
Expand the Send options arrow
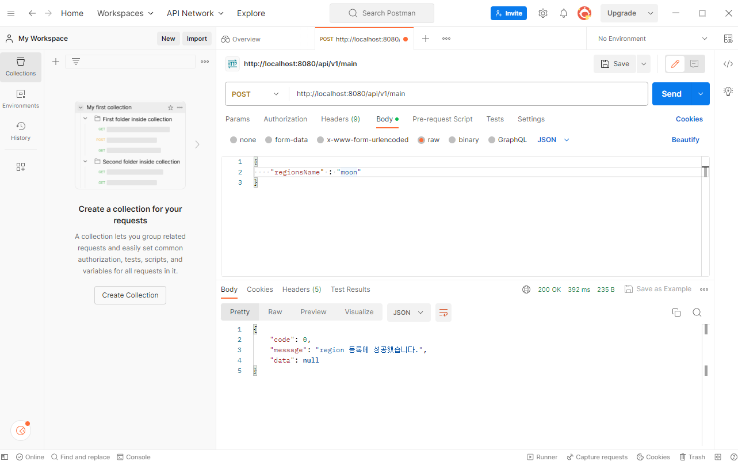click(701, 94)
